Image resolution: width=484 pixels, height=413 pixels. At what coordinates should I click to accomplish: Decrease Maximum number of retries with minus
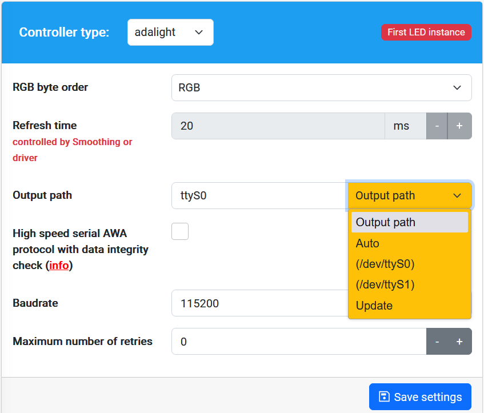(437, 342)
